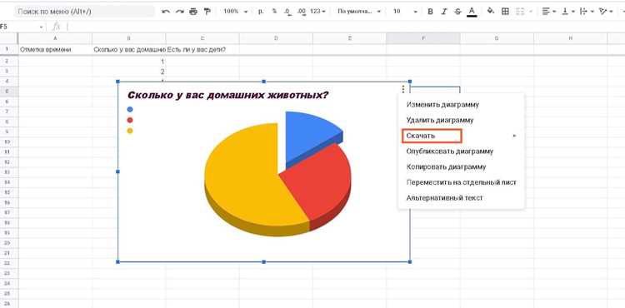Viewport: 625px width, 308px height.
Task: Open the vertical align dropdown
Action: [x=567, y=12]
